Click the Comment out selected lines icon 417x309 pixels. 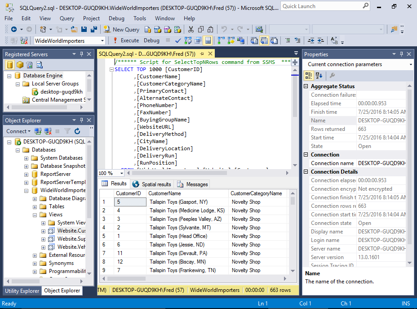click(x=288, y=40)
